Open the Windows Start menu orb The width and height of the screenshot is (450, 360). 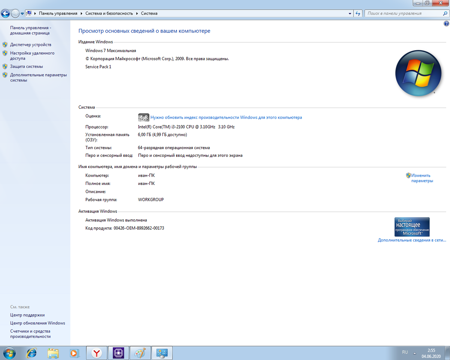click(9, 353)
